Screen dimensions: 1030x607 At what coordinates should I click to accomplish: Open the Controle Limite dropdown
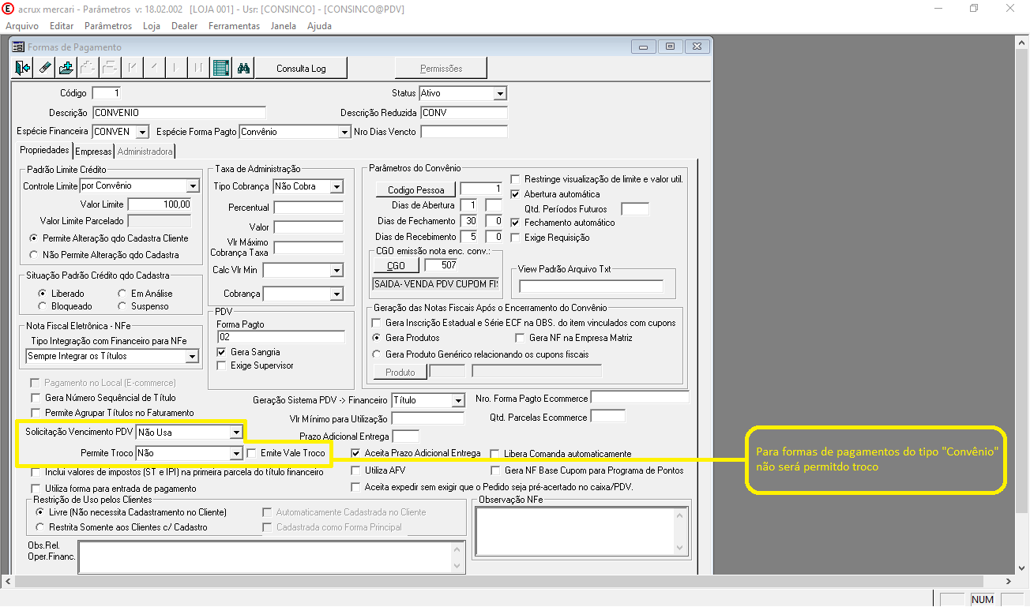[192, 186]
